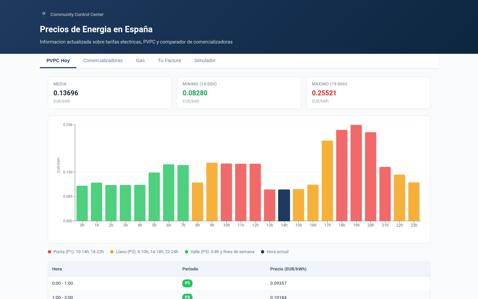Select the dark blue 14h current-hour bar
Image resolution: width=478 pixels, height=299 pixels.
tap(284, 205)
